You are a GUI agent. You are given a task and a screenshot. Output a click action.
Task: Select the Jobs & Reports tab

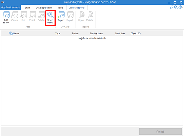(x=77, y=8)
